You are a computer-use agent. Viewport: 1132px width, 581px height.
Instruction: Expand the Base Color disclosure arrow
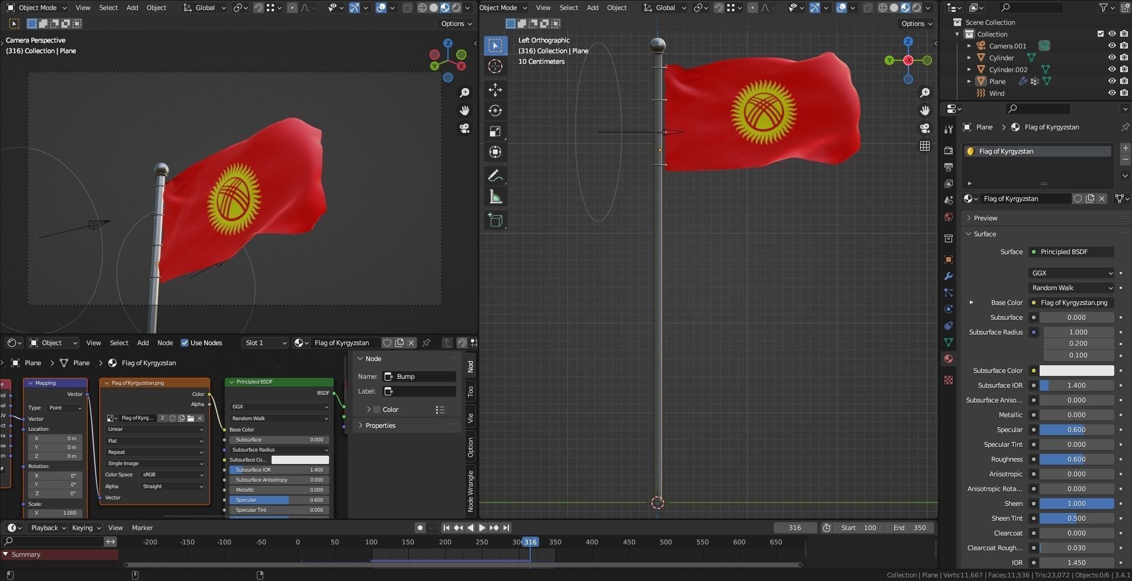click(x=971, y=303)
